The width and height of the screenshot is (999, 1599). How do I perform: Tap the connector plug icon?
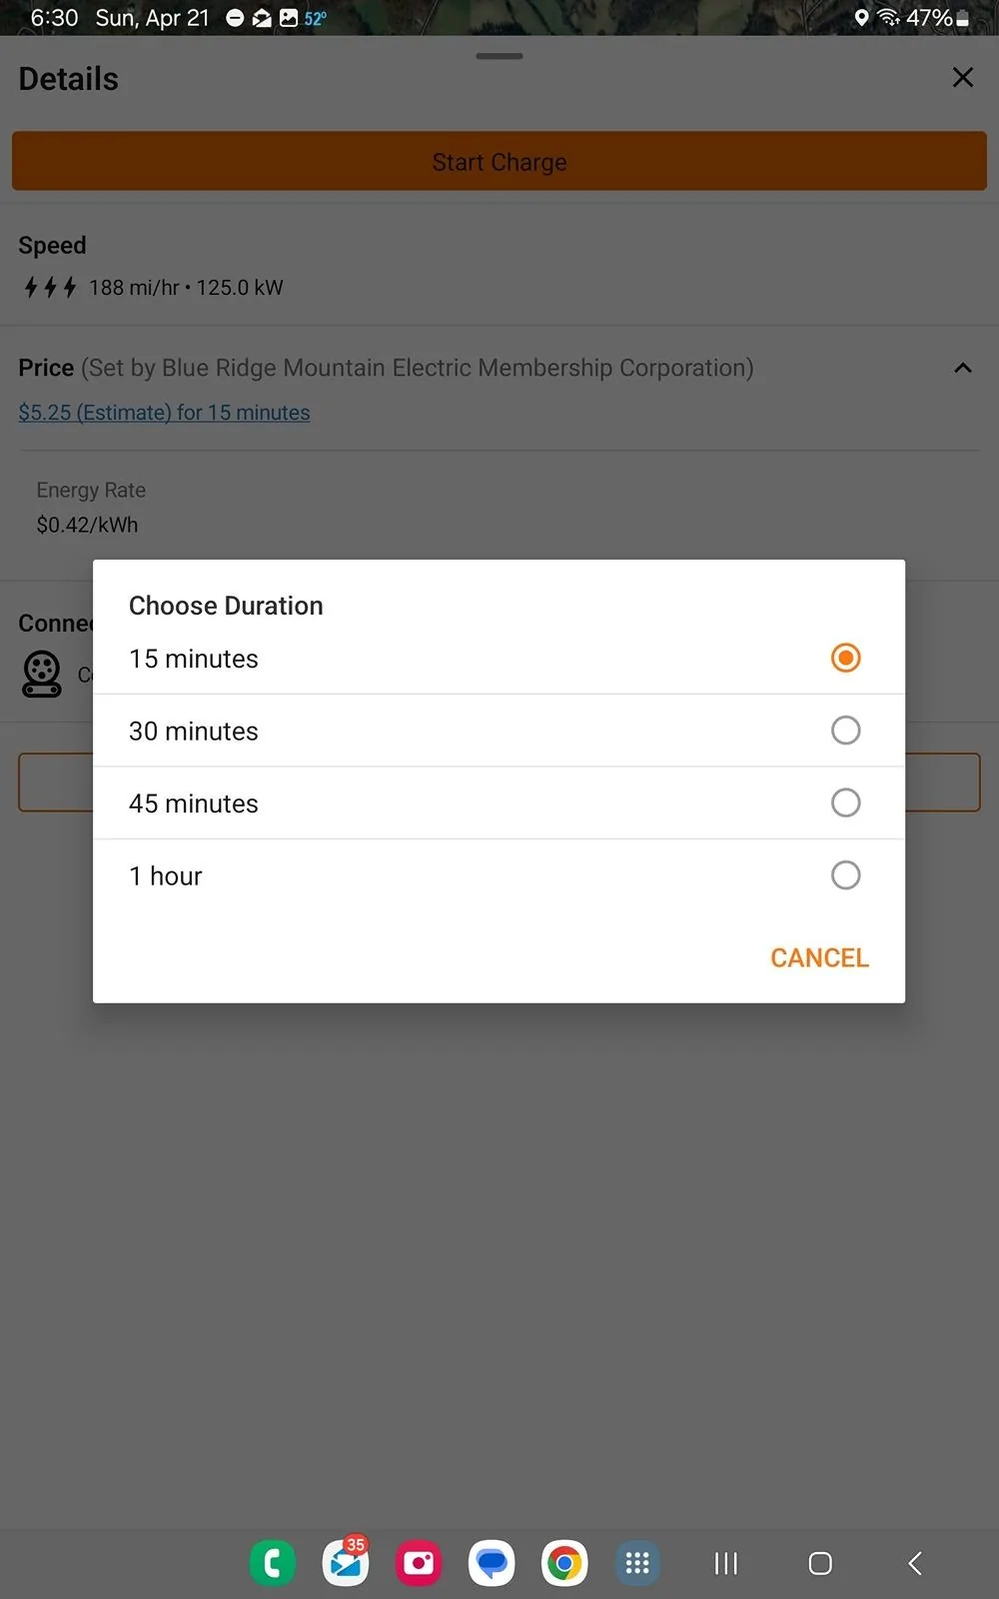point(42,674)
